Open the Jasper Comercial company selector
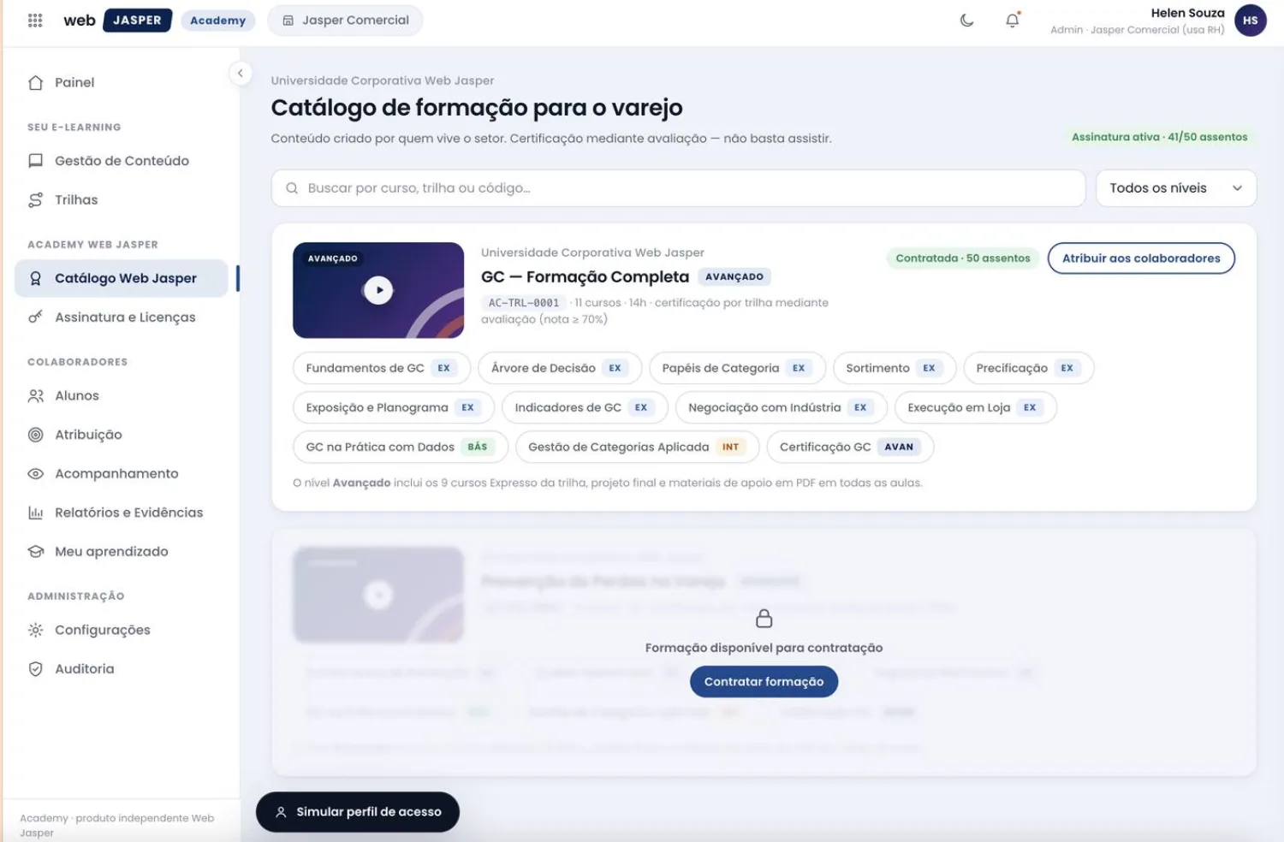Screen dimensions: 1284x842 345,21
